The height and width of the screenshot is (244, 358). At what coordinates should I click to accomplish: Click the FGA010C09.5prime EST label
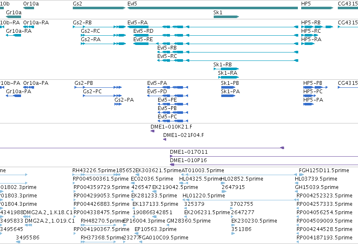164,238
